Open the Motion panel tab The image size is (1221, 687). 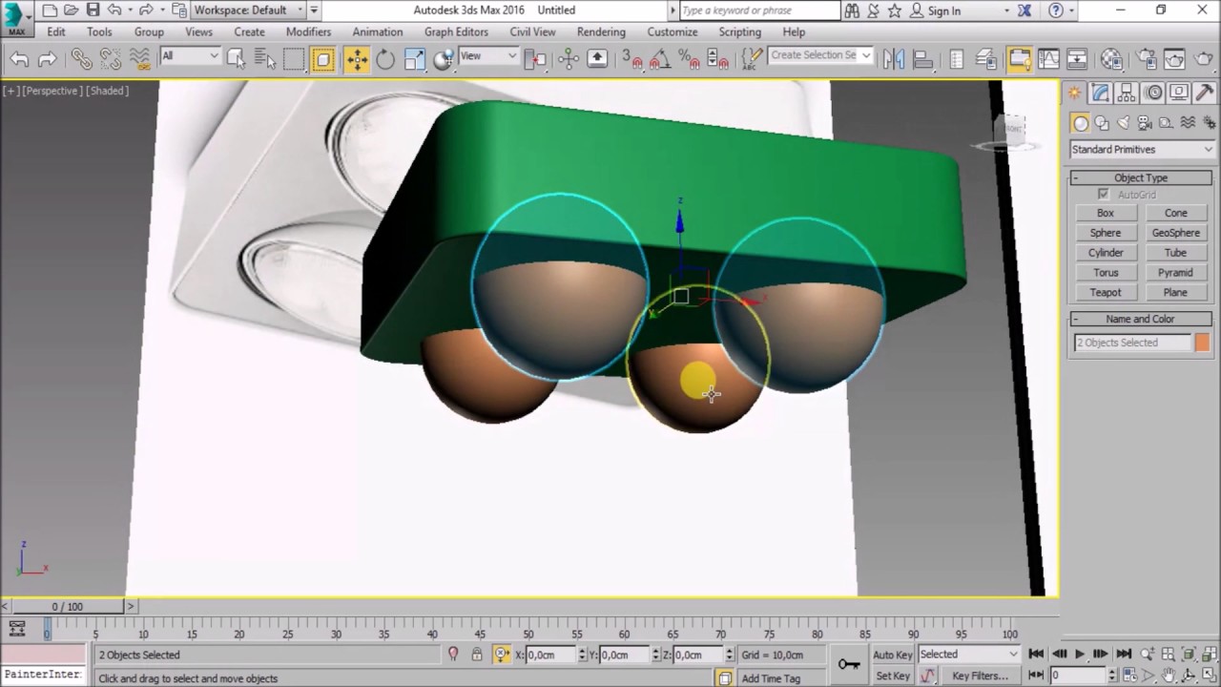[1153, 93]
